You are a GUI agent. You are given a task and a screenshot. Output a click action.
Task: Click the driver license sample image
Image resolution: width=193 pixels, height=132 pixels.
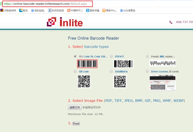click(162, 83)
